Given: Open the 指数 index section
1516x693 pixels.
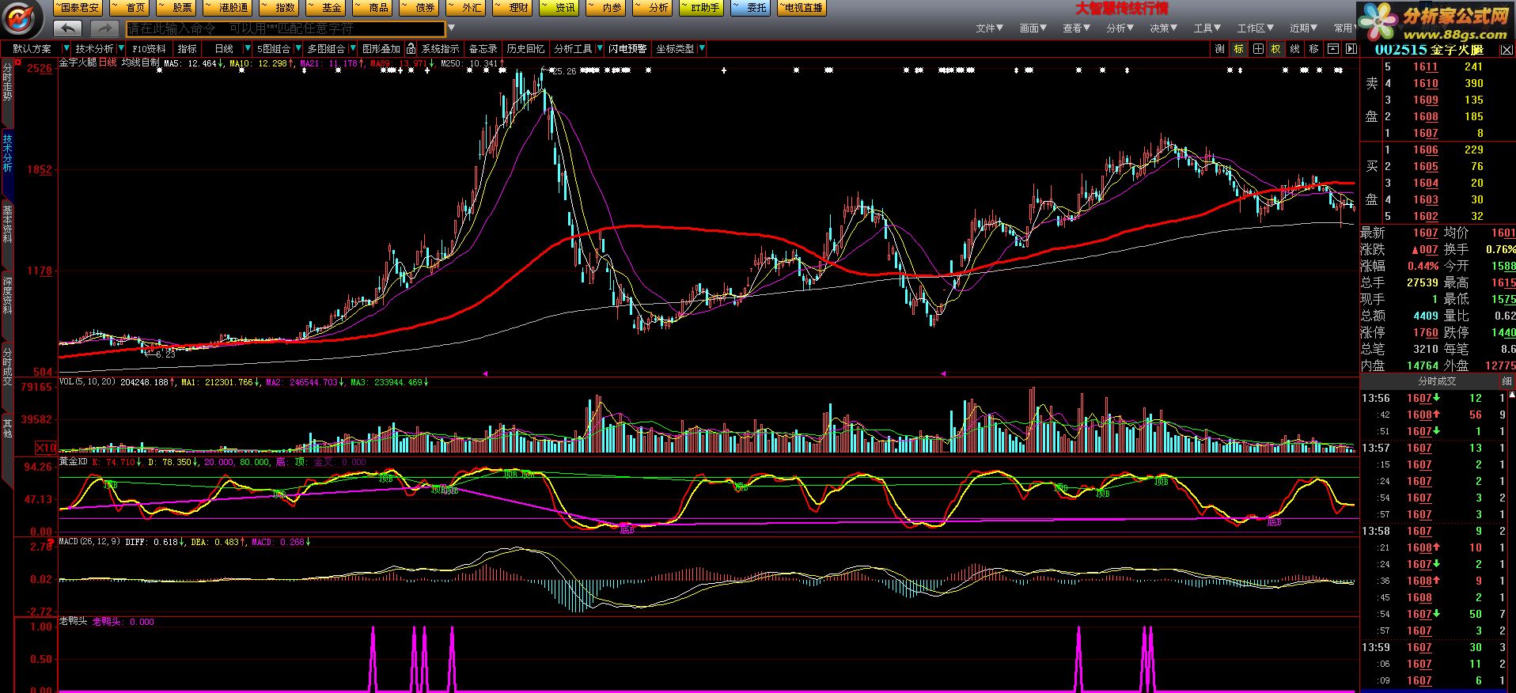Looking at the screenshot, I should tap(279, 8).
